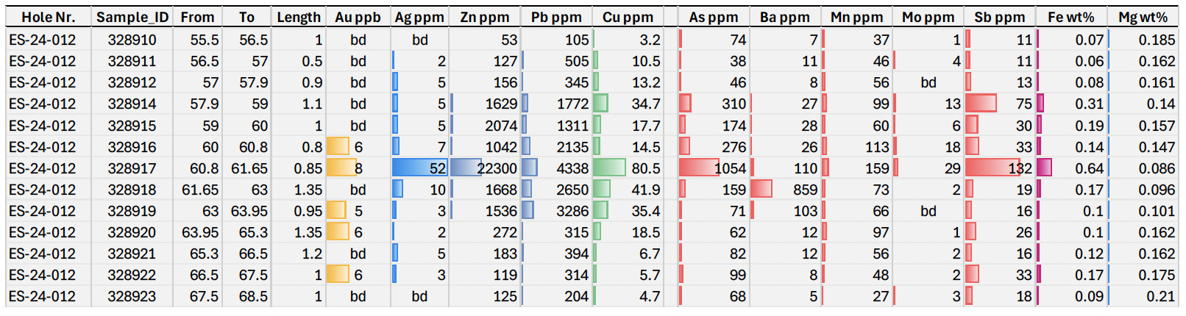
Task: Click the Mo value 29 cell
Action: (928, 168)
